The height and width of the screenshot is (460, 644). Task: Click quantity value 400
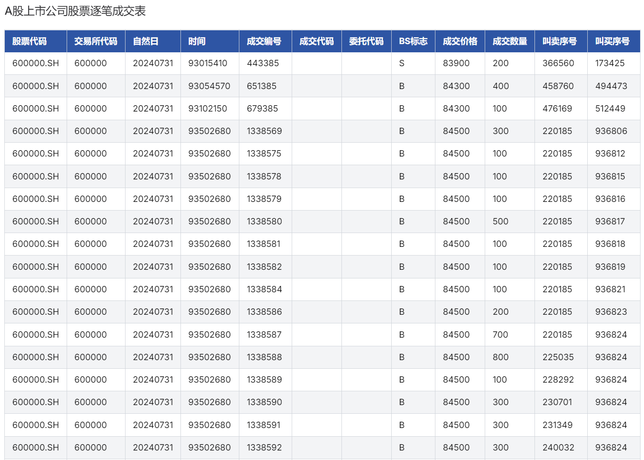(501, 86)
